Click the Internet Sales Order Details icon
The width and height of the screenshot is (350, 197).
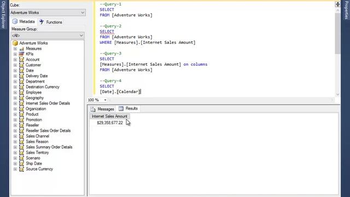21,103
